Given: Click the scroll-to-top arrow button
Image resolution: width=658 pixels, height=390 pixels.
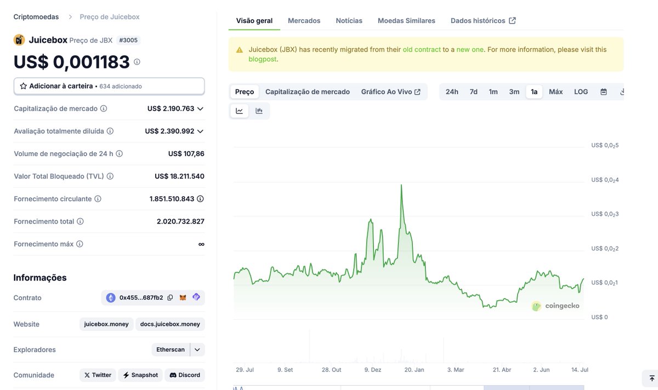Looking at the screenshot, I should point(651,378).
